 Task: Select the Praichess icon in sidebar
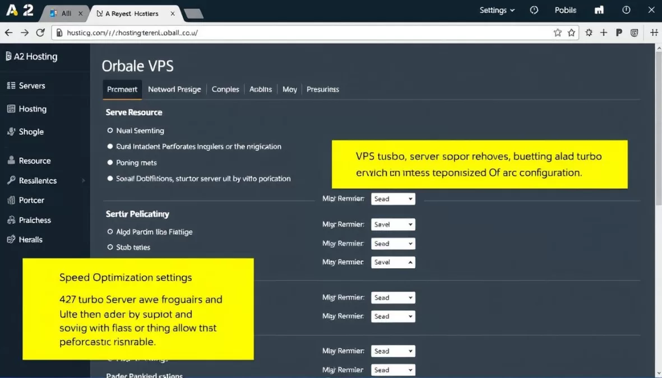click(x=10, y=220)
